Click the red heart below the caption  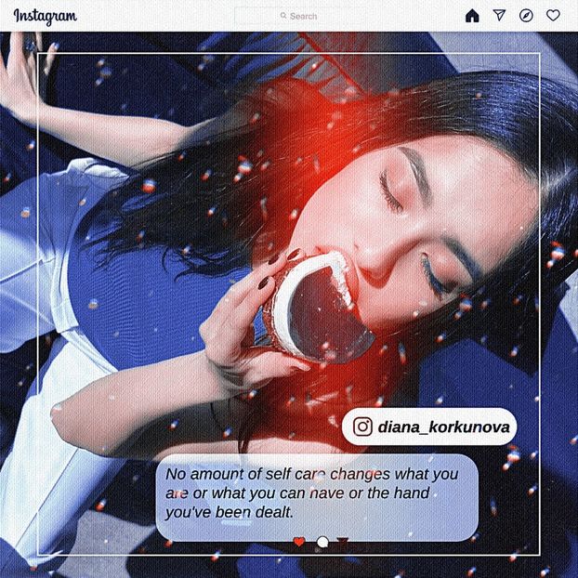click(299, 541)
